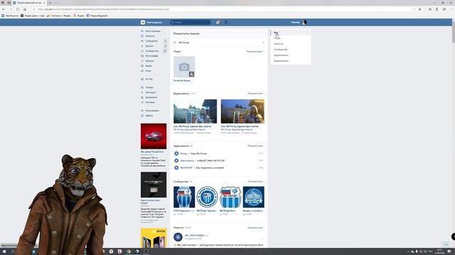This screenshot has width=455, height=255.
Task: Open the round-logo second community
Action: pyautogui.click(x=207, y=197)
